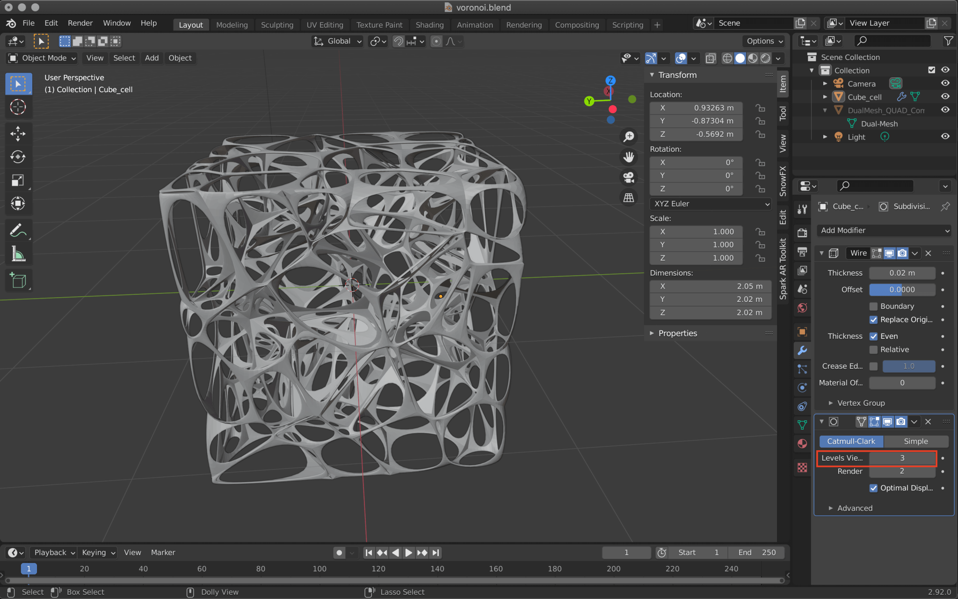The height and width of the screenshot is (599, 958).
Task: Open the Render menu
Action: pyautogui.click(x=80, y=23)
